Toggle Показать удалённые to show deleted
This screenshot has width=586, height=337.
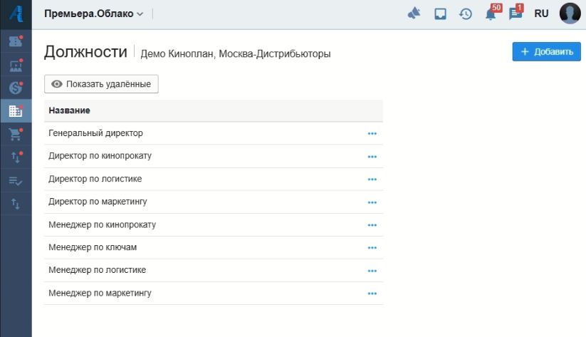pos(101,84)
